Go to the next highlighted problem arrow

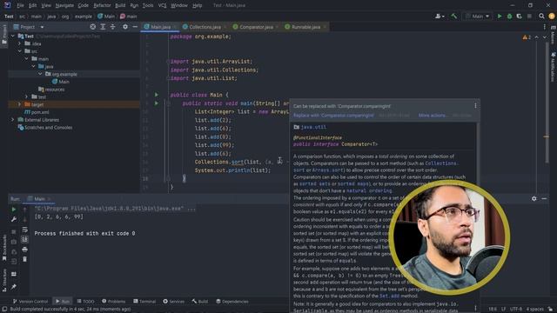click(545, 37)
